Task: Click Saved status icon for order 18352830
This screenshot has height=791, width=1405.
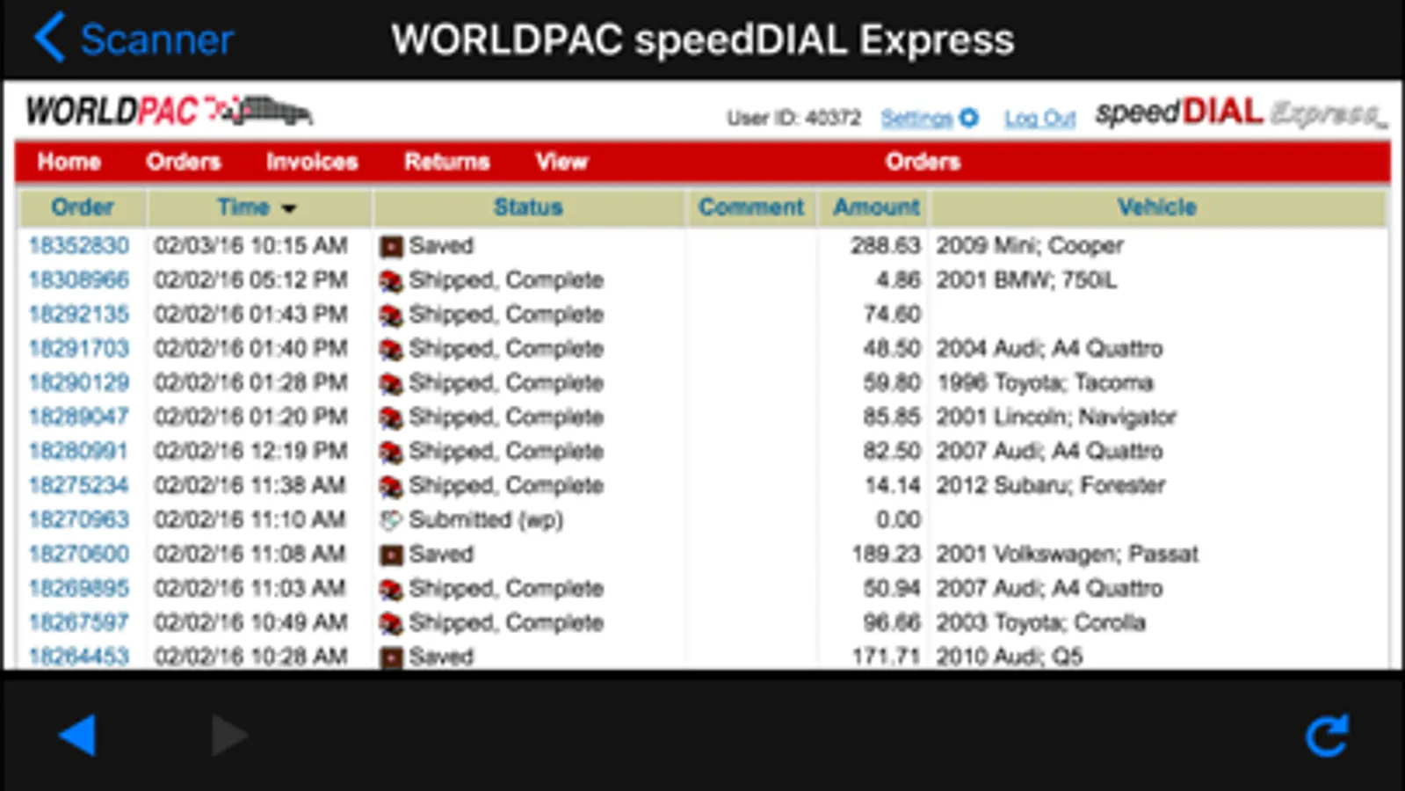Action: (x=391, y=247)
